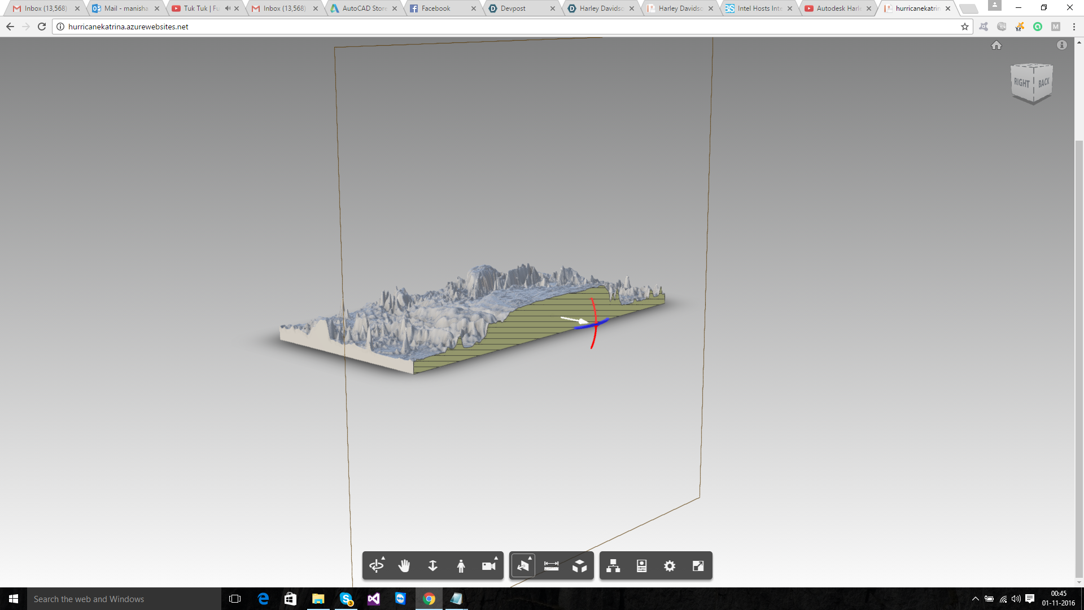Open viewer Settings gear
Image resolution: width=1084 pixels, height=610 pixels.
coord(670,566)
